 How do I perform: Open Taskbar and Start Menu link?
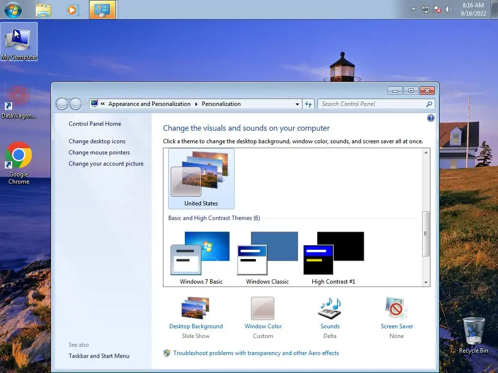tap(99, 356)
